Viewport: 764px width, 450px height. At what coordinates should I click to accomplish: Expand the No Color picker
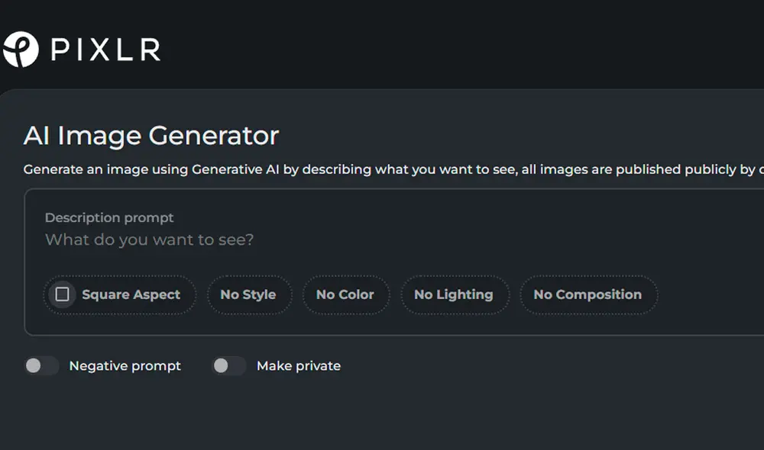pos(345,294)
